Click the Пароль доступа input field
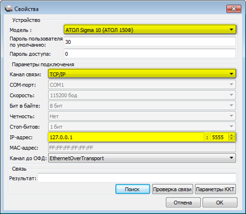 click(150, 54)
